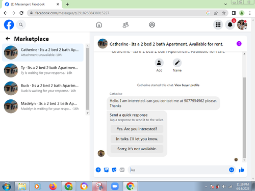Open Chrome profile avatar
Viewport: 255px width, 191px height.
click(242, 13)
